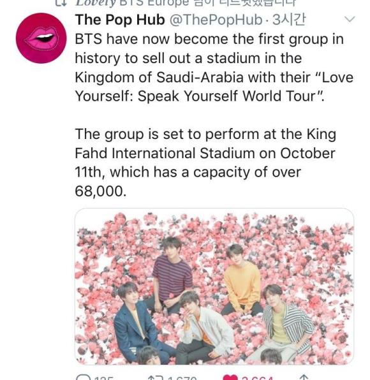Open The Pop Hub display name
This screenshot has width=370, height=380.
(120, 19)
